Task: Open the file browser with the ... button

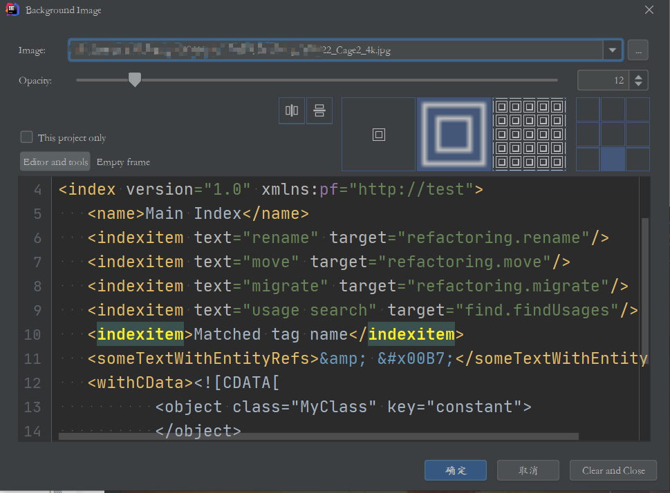Action: point(638,50)
